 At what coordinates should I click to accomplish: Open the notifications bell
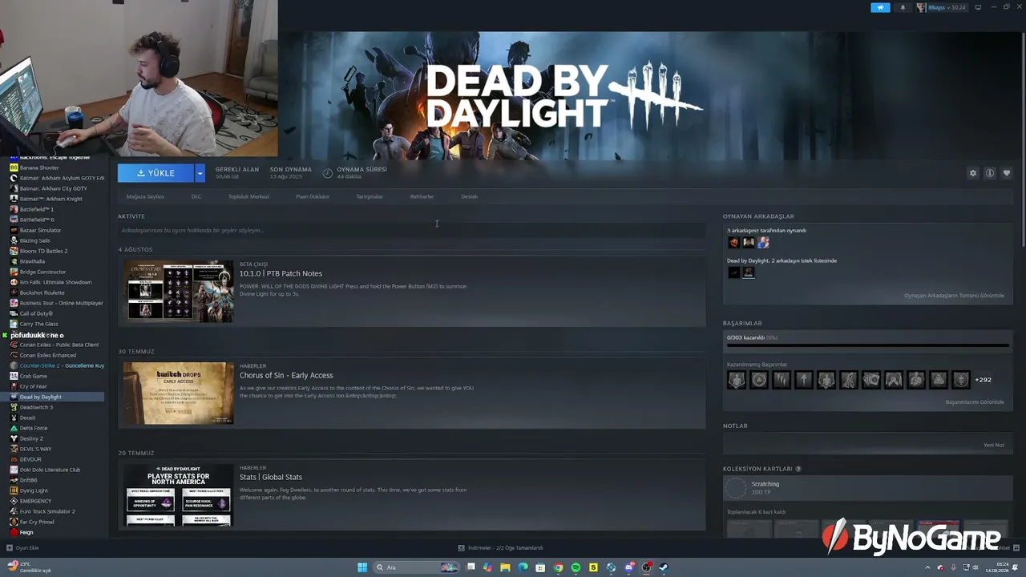[903, 7]
